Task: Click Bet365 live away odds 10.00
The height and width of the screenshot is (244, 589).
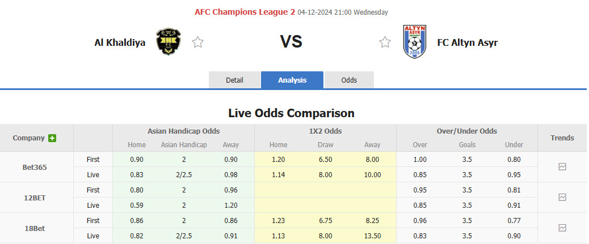Action: [x=372, y=174]
